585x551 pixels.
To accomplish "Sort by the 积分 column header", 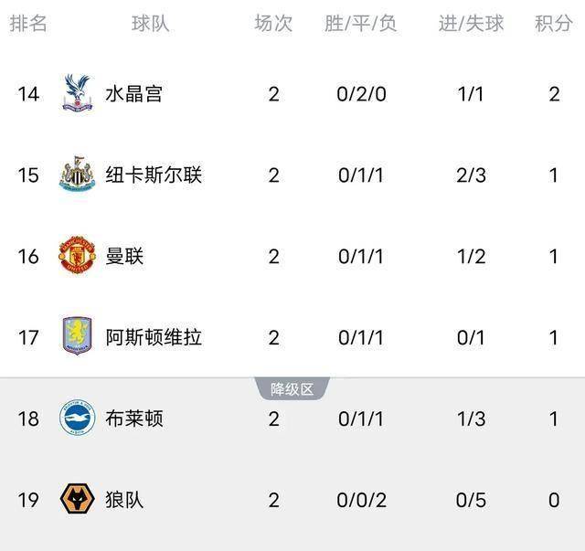I will pos(553,24).
